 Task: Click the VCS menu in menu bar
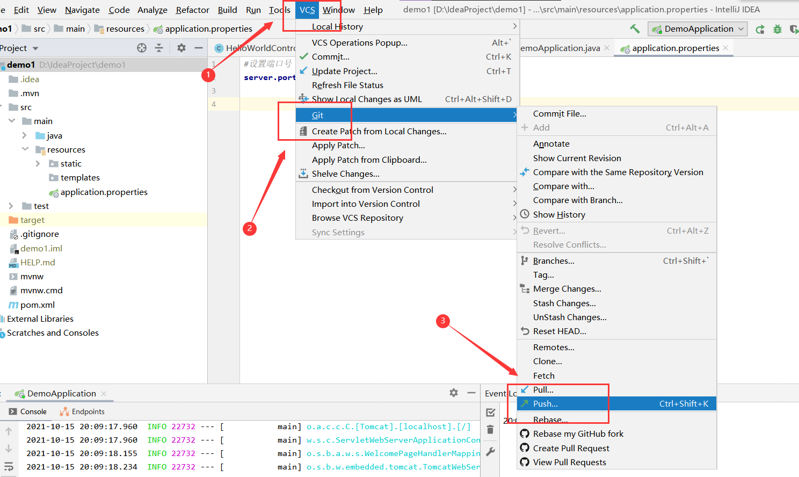click(307, 10)
